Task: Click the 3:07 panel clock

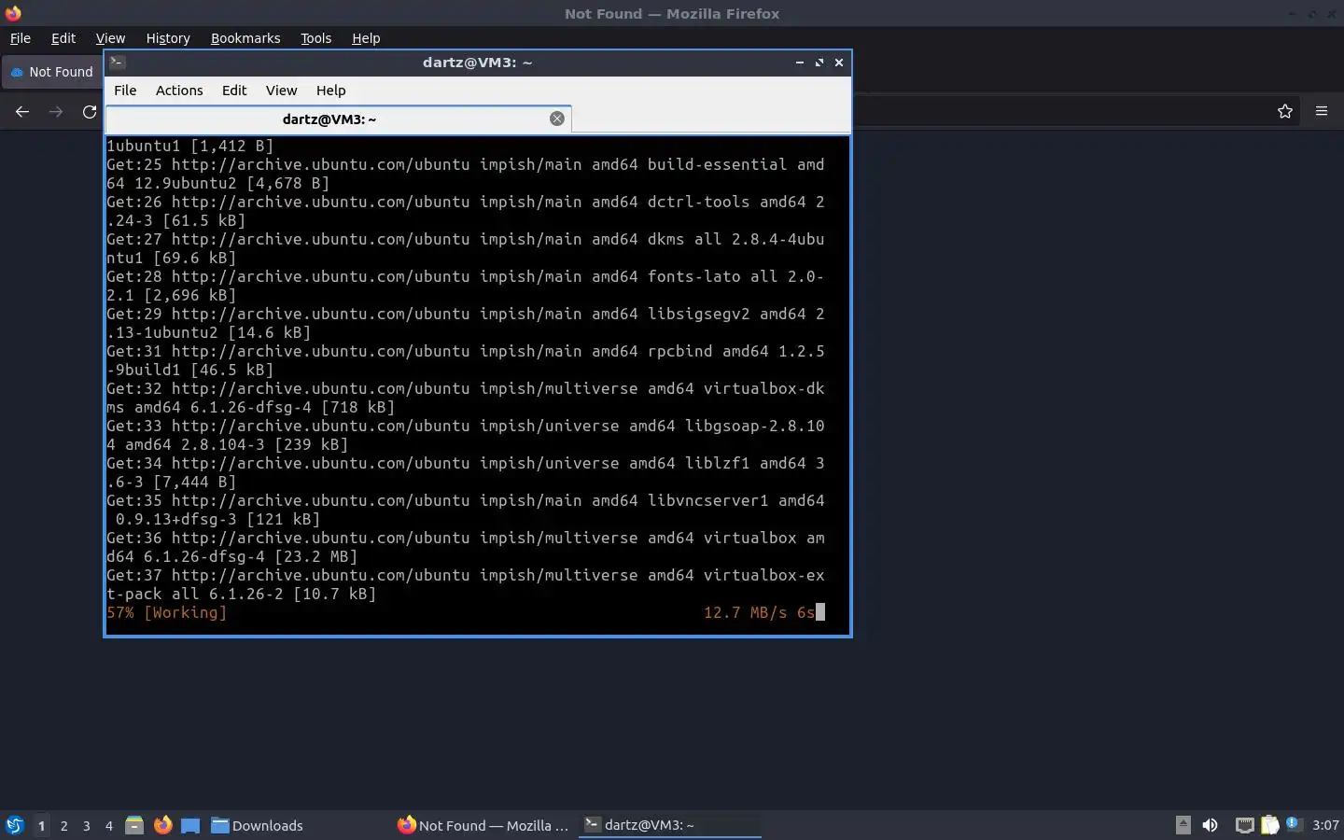Action: [x=1325, y=825]
